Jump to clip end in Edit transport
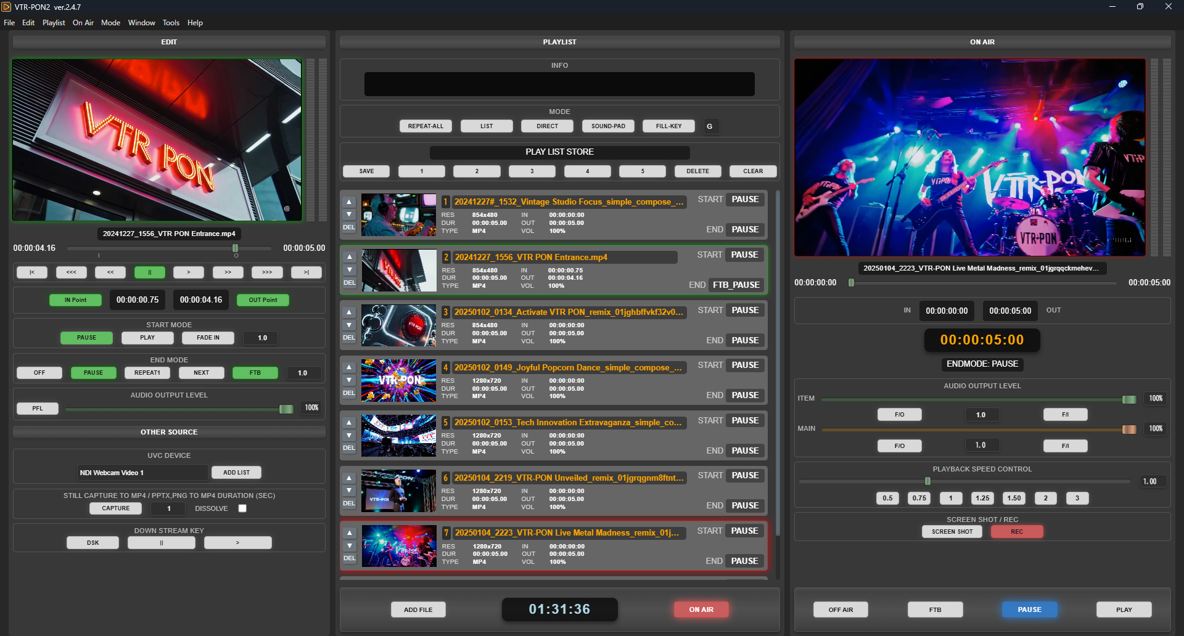 (306, 272)
